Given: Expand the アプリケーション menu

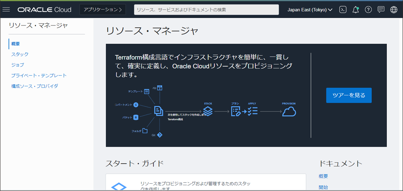Looking at the screenshot, I should click(x=103, y=10).
